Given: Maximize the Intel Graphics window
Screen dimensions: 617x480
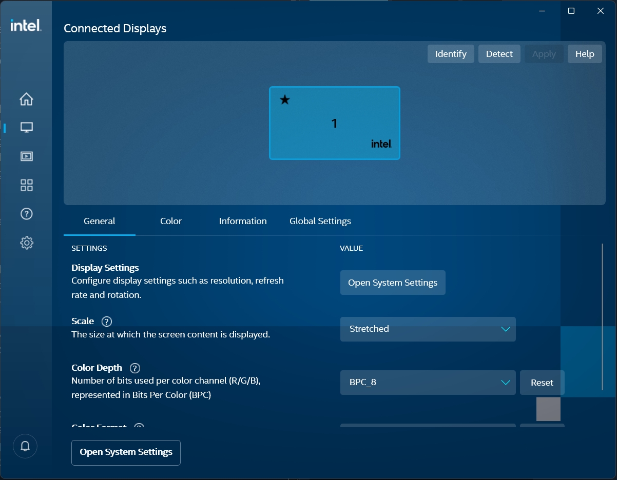Looking at the screenshot, I should point(571,11).
